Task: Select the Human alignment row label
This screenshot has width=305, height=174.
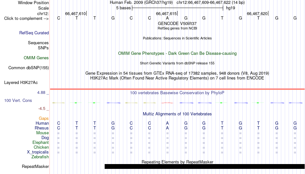Action: [42, 123]
